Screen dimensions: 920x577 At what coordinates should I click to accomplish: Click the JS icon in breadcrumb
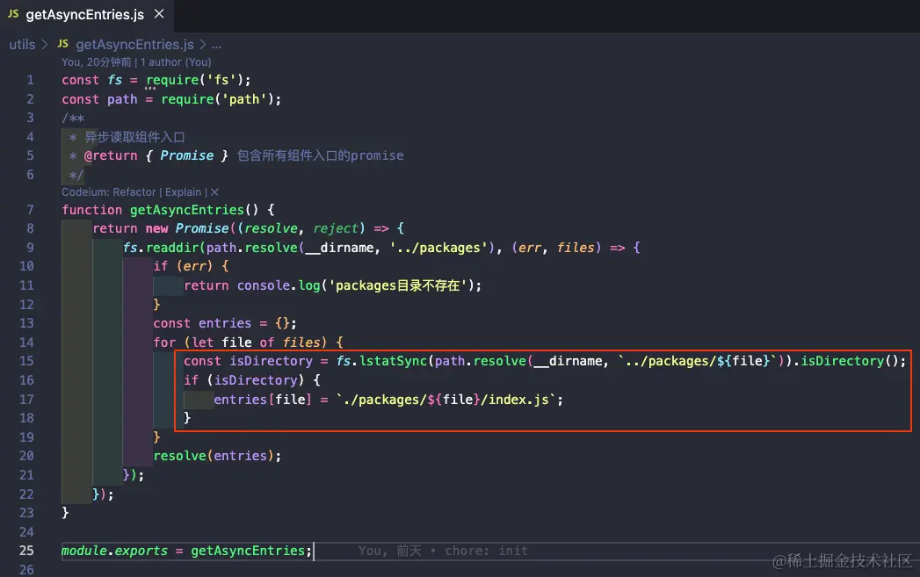point(63,44)
